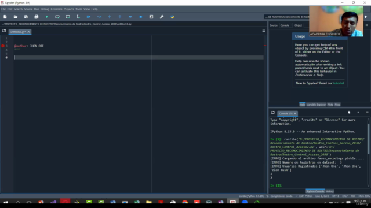Open the Edit menu
The width and height of the screenshot is (371, 208).
click(x=10, y=9)
